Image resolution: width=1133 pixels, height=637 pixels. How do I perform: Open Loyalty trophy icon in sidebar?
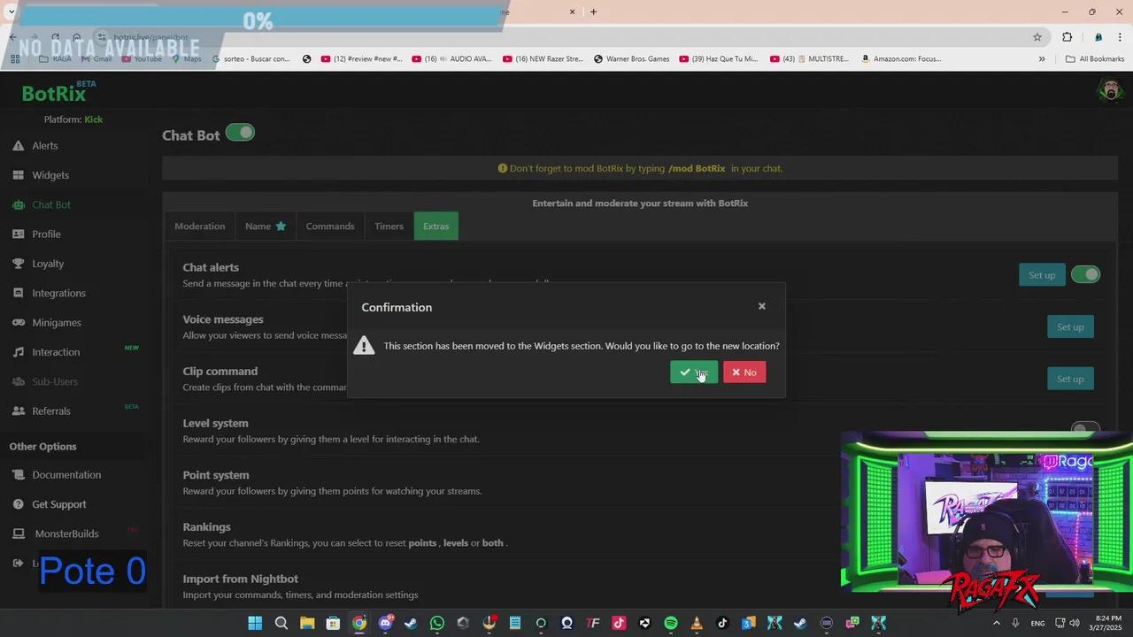[18, 264]
